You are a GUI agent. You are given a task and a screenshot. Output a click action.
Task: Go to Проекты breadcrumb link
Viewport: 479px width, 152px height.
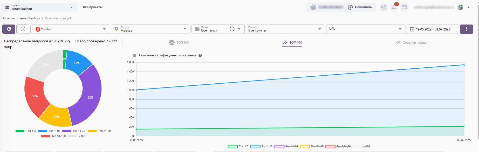(x=8, y=18)
